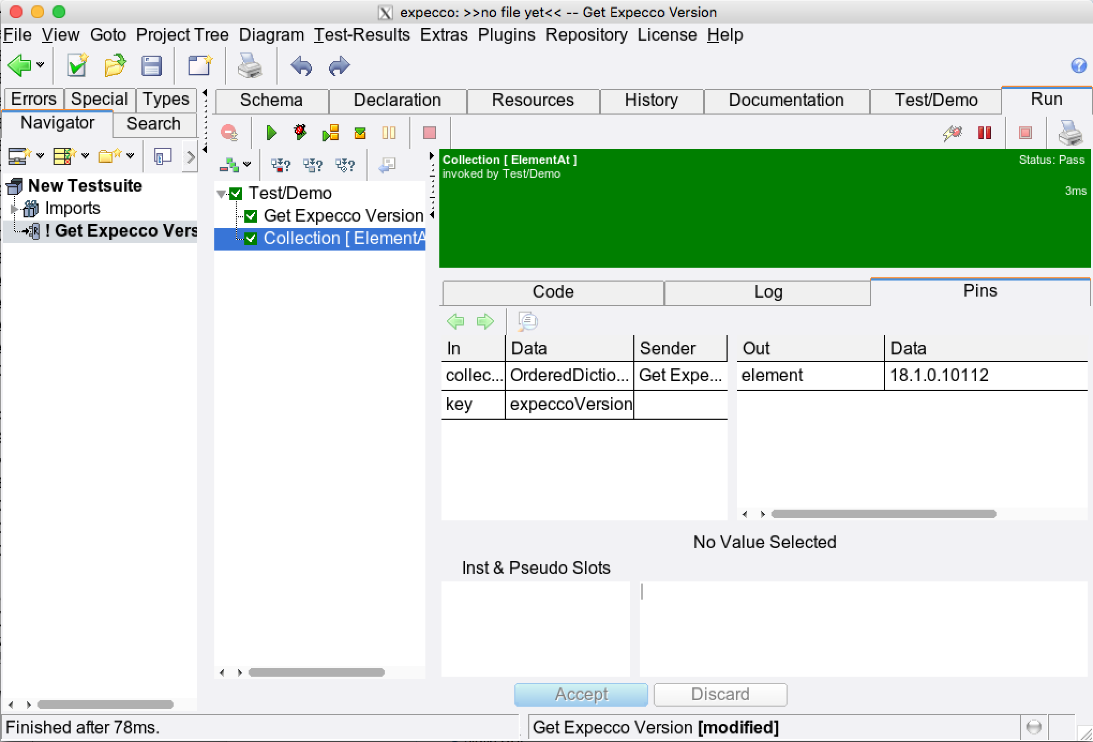
Task: Expand the Imports tree node
Action: pos(14,208)
